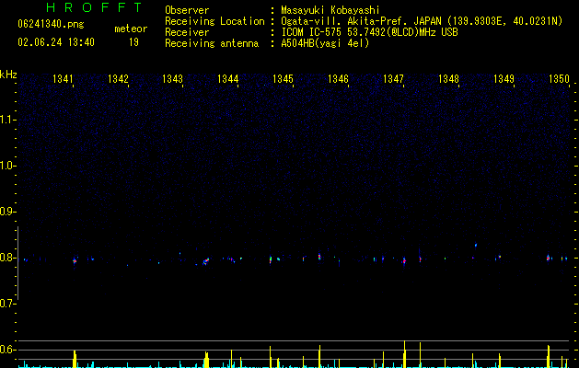Click the meteor label

tap(131, 29)
